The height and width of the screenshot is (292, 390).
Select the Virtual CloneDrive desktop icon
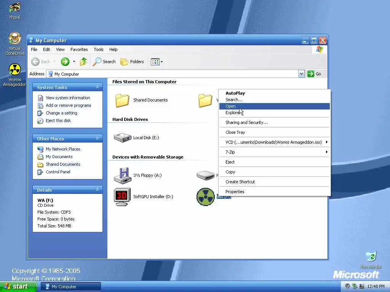pos(14,44)
